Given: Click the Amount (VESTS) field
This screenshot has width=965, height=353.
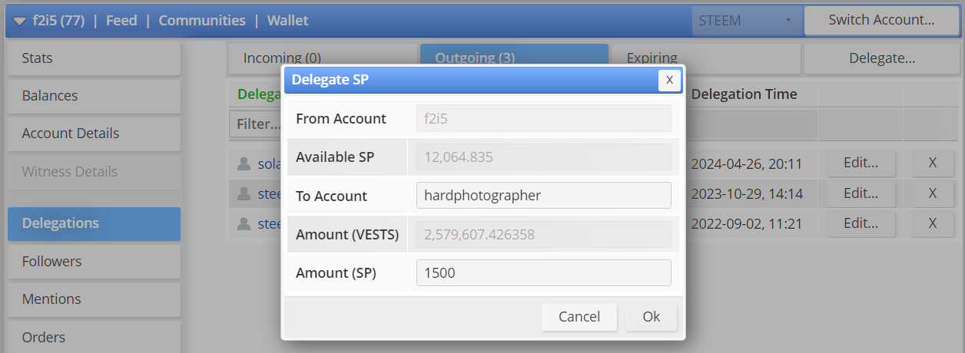Looking at the screenshot, I should coord(544,234).
